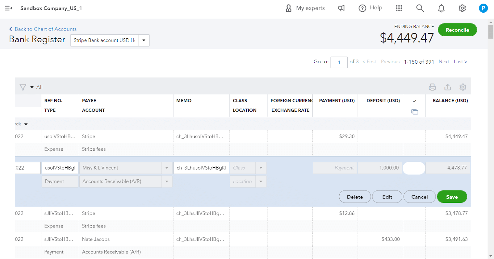Click the Edit button
The width and height of the screenshot is (494, 259).
387,197
